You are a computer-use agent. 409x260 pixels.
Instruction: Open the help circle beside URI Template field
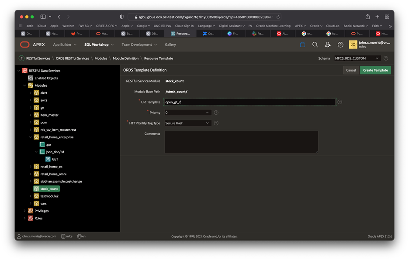(340, 102)
